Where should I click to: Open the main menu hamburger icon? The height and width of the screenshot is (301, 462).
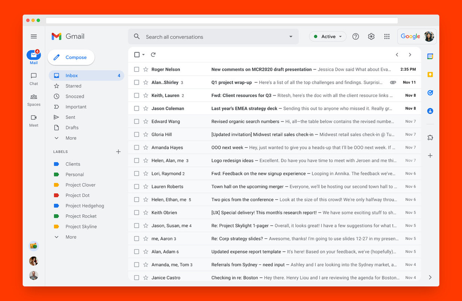click(34, 36)
